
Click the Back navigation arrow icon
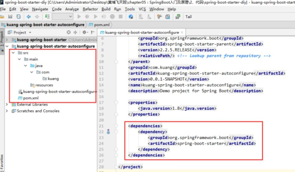28,17
